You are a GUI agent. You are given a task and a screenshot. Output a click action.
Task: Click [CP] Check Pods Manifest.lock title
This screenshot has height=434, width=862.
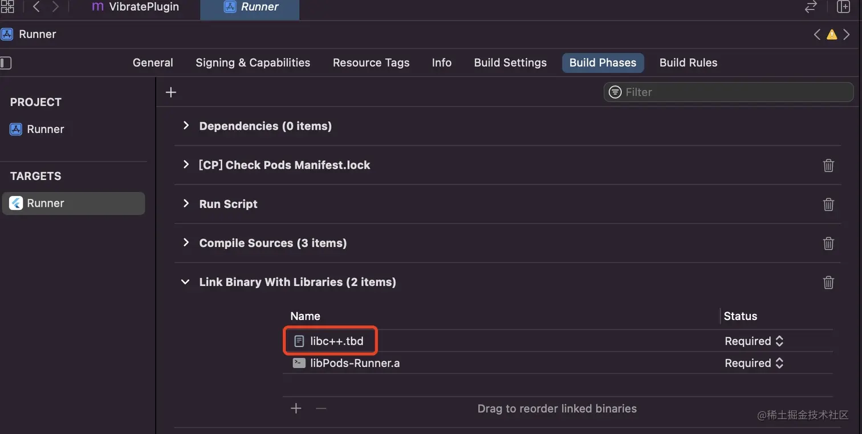284,165
